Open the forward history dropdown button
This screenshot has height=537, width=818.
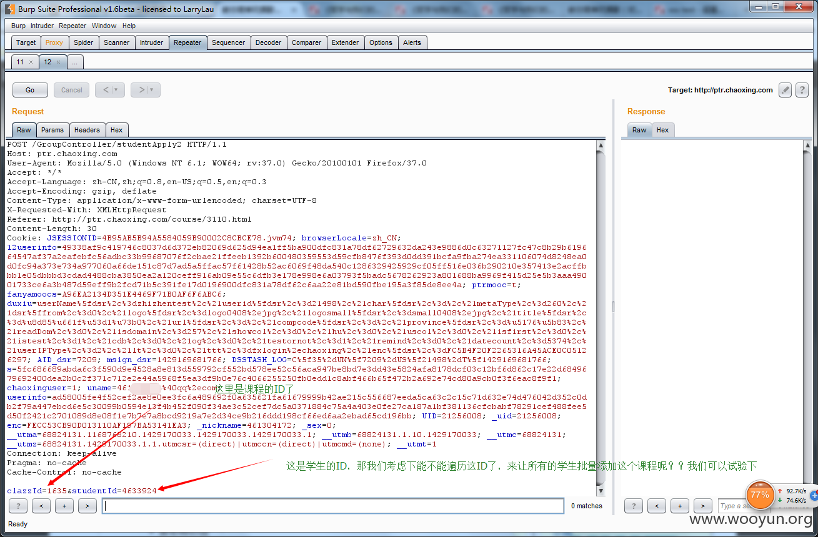(x=146, y=90)
